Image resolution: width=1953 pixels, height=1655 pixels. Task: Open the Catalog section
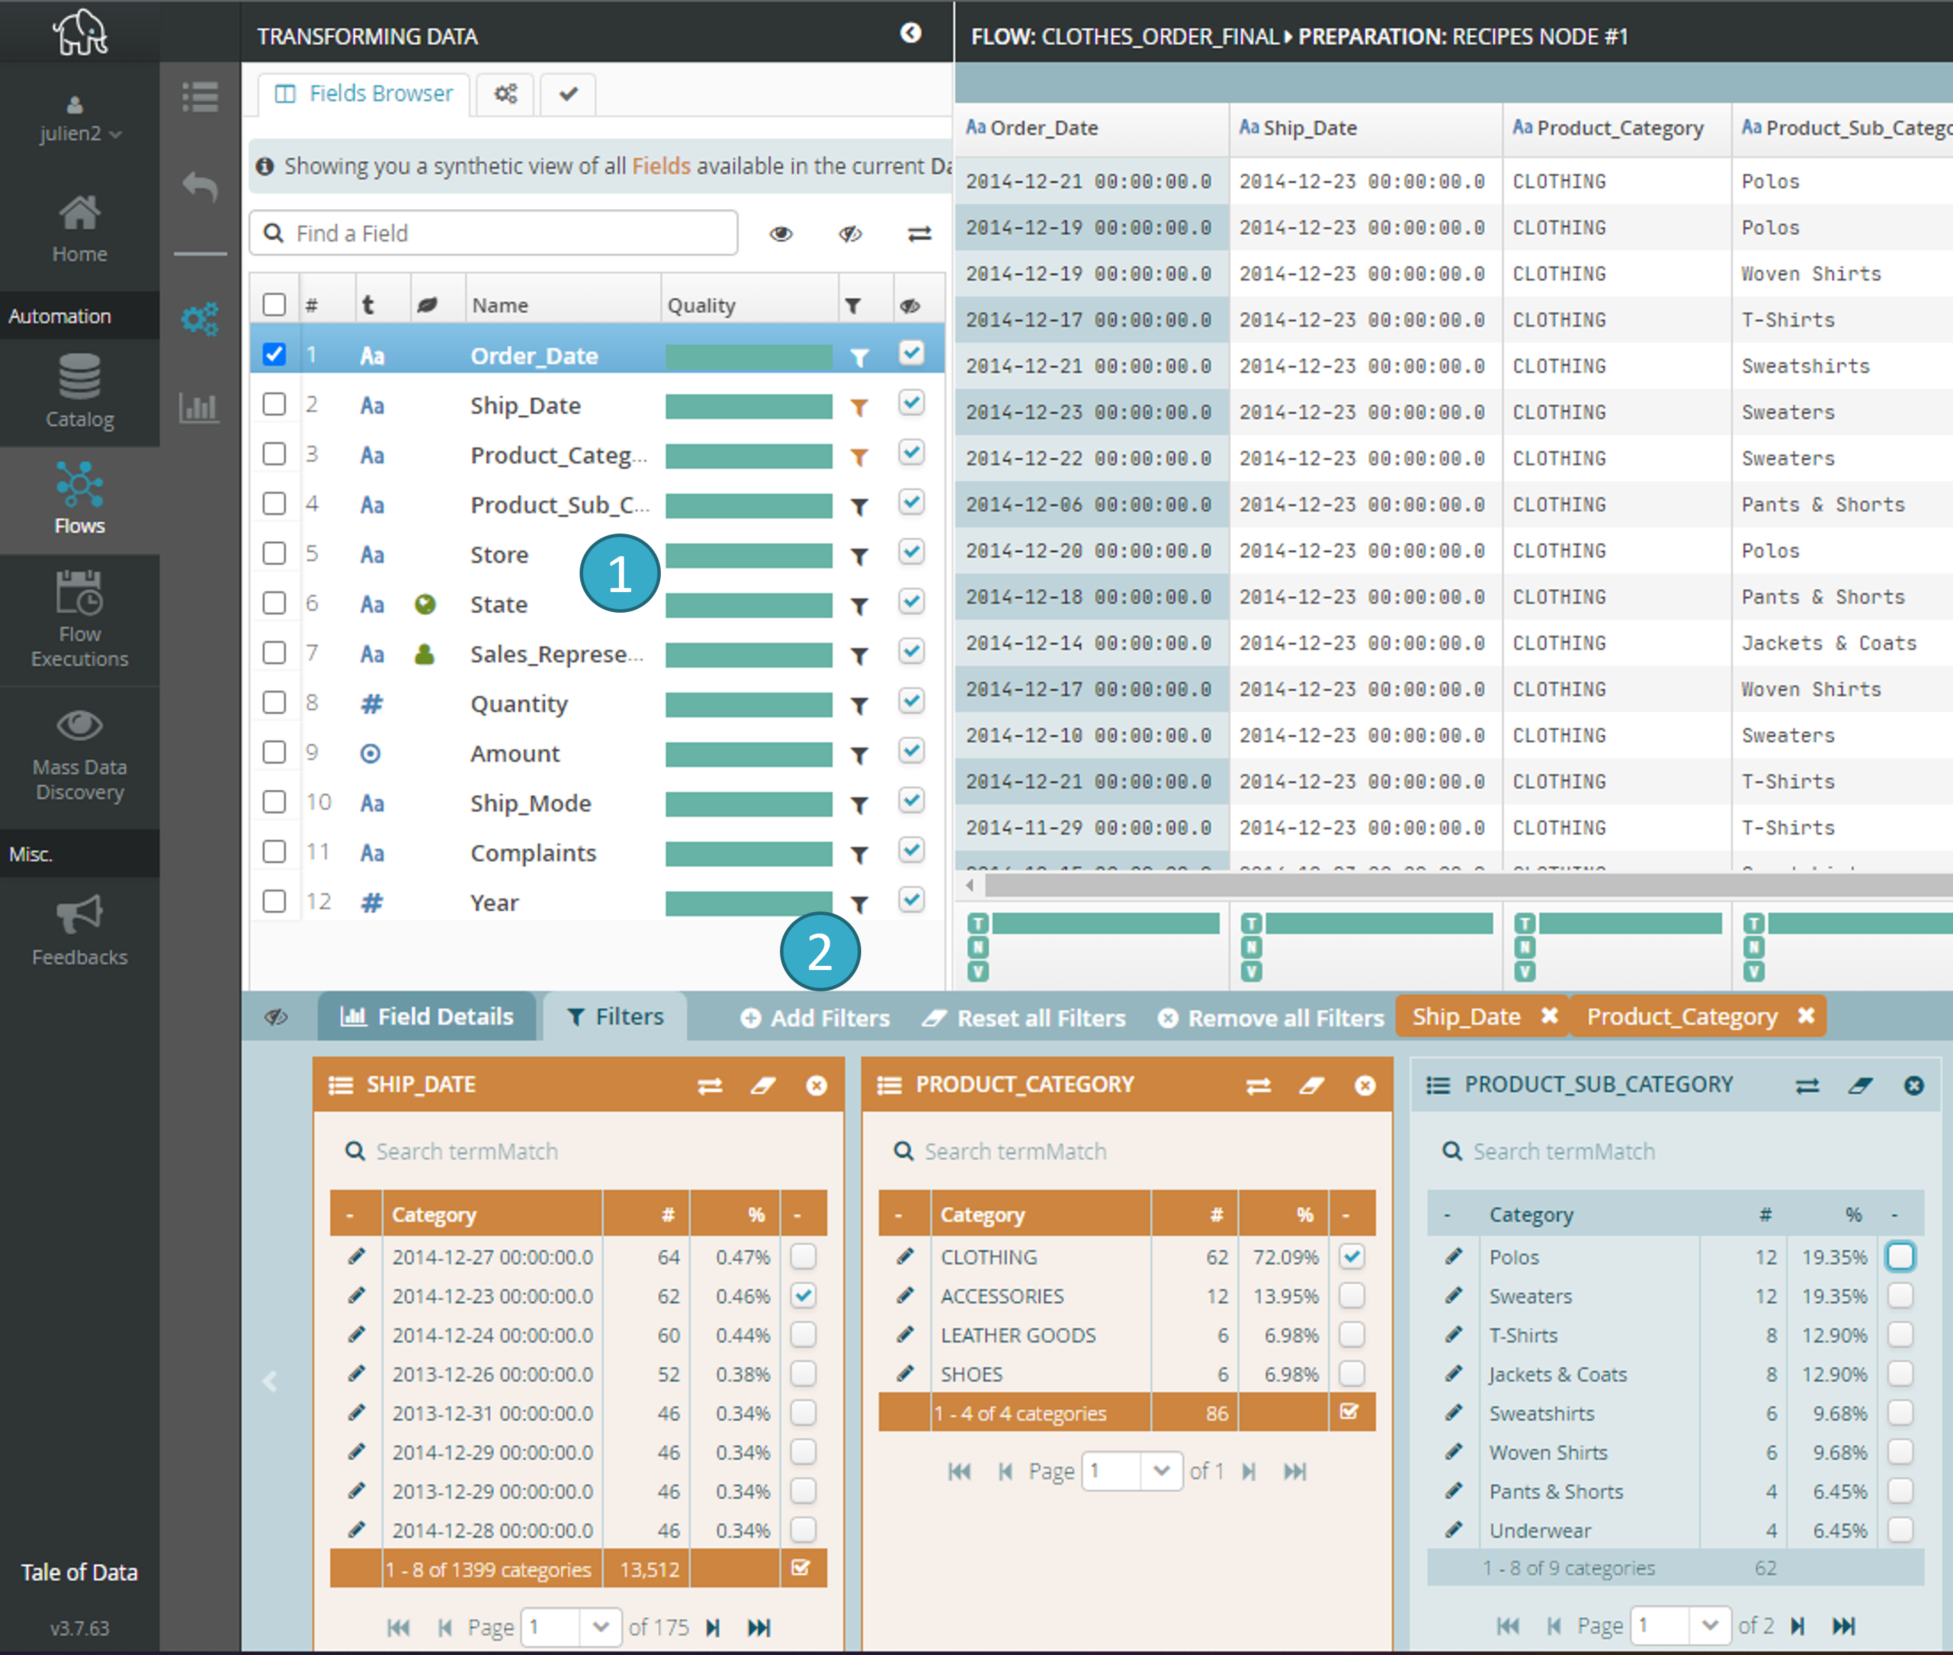[78, 391]
